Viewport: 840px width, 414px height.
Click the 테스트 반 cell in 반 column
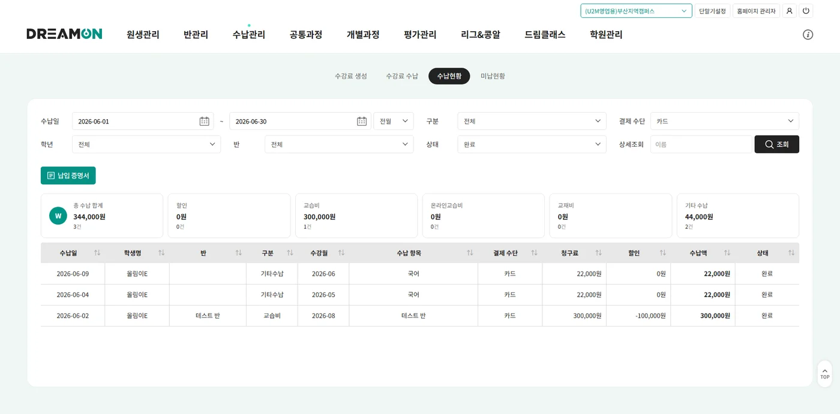click(208, 316)
